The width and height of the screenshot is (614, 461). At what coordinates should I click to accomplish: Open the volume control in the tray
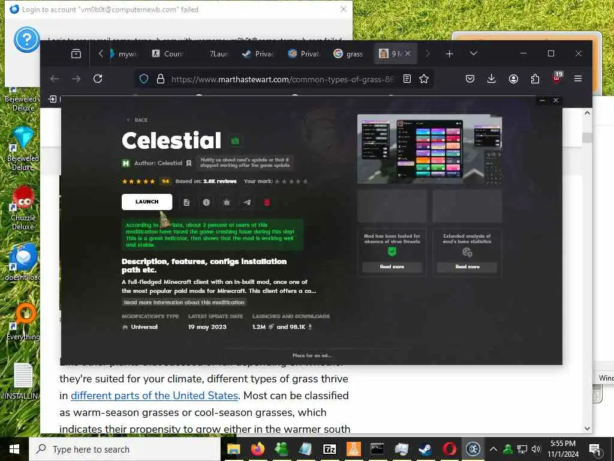coord(536,449)
